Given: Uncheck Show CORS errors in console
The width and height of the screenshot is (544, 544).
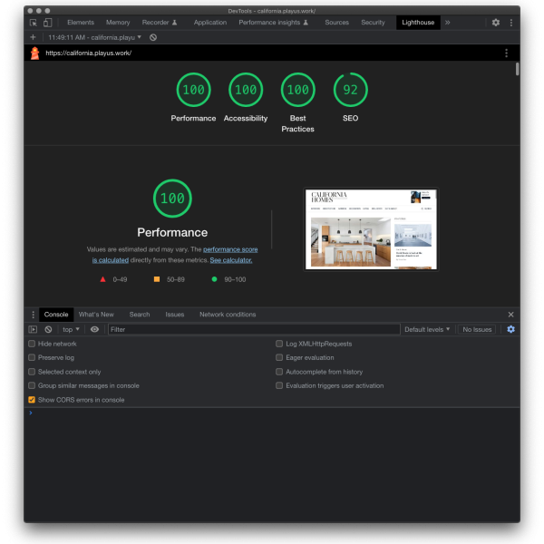Looking at the screenshot, I should pos(32,400).
